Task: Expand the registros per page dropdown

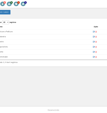Action: coord(6,22)
